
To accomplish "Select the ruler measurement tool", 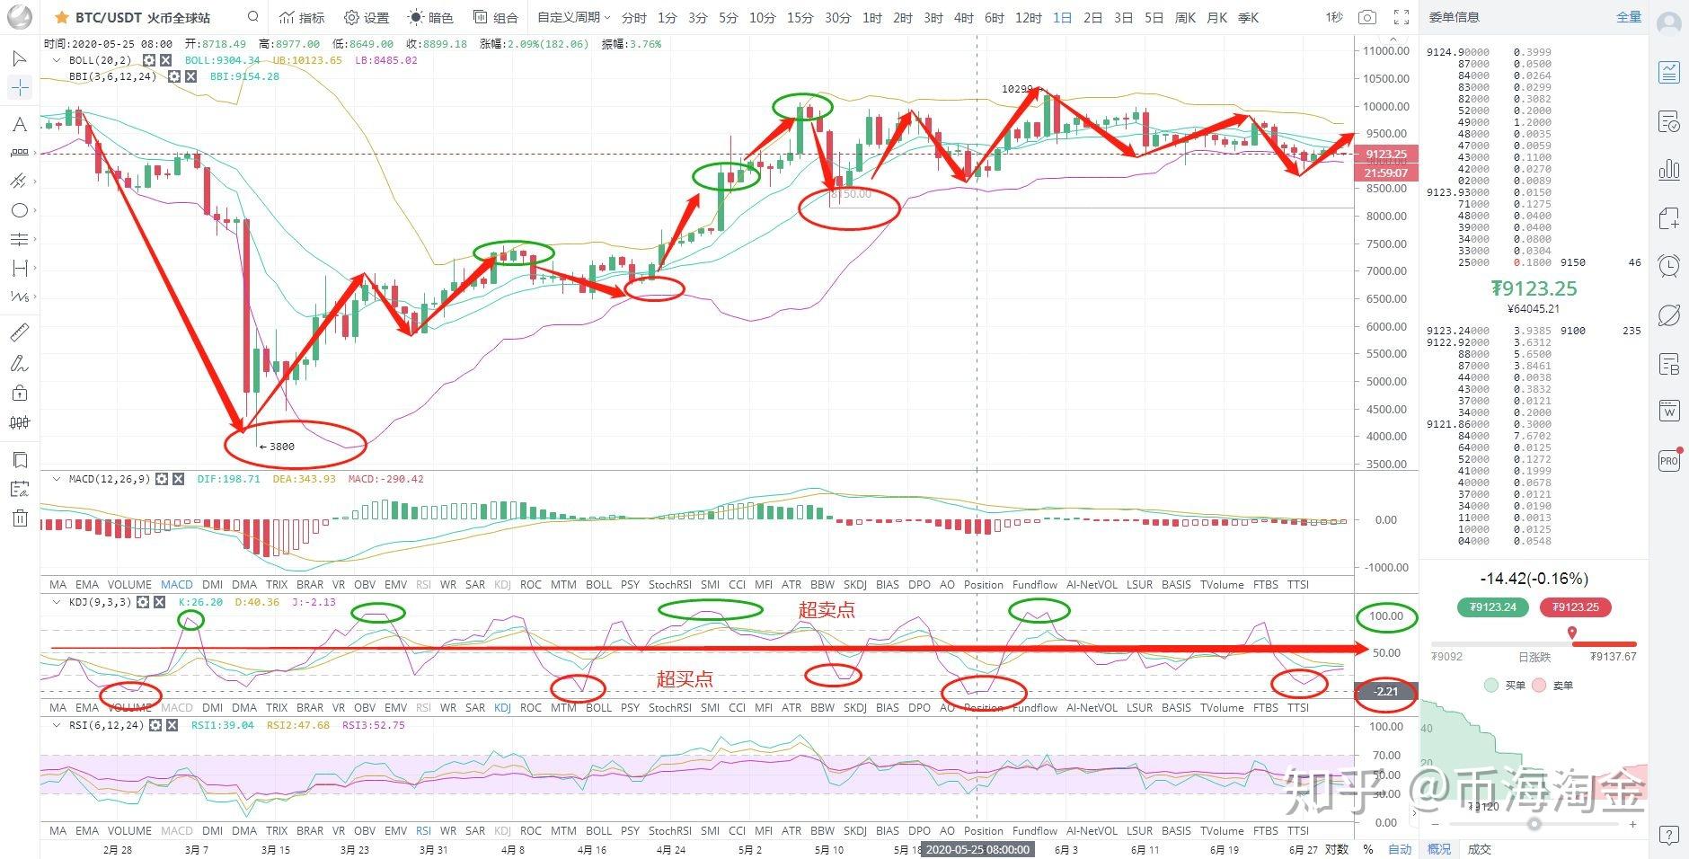I will coord(19,332).
